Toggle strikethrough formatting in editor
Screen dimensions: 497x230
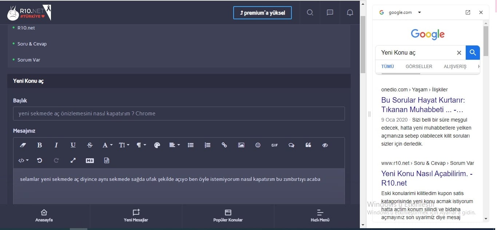pos(90,145)
